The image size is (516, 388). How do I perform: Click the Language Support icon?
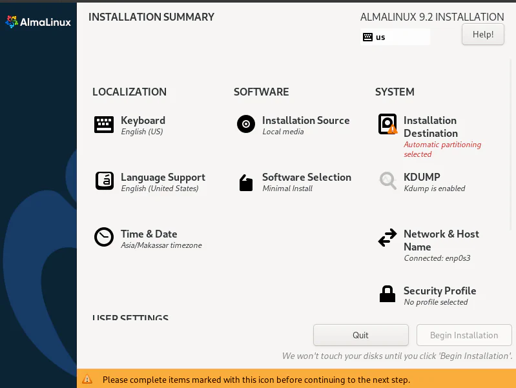pos(105,181)
